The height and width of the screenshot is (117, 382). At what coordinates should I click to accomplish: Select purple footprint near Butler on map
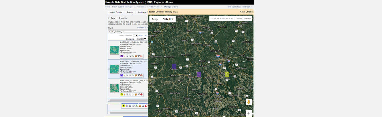199,74
